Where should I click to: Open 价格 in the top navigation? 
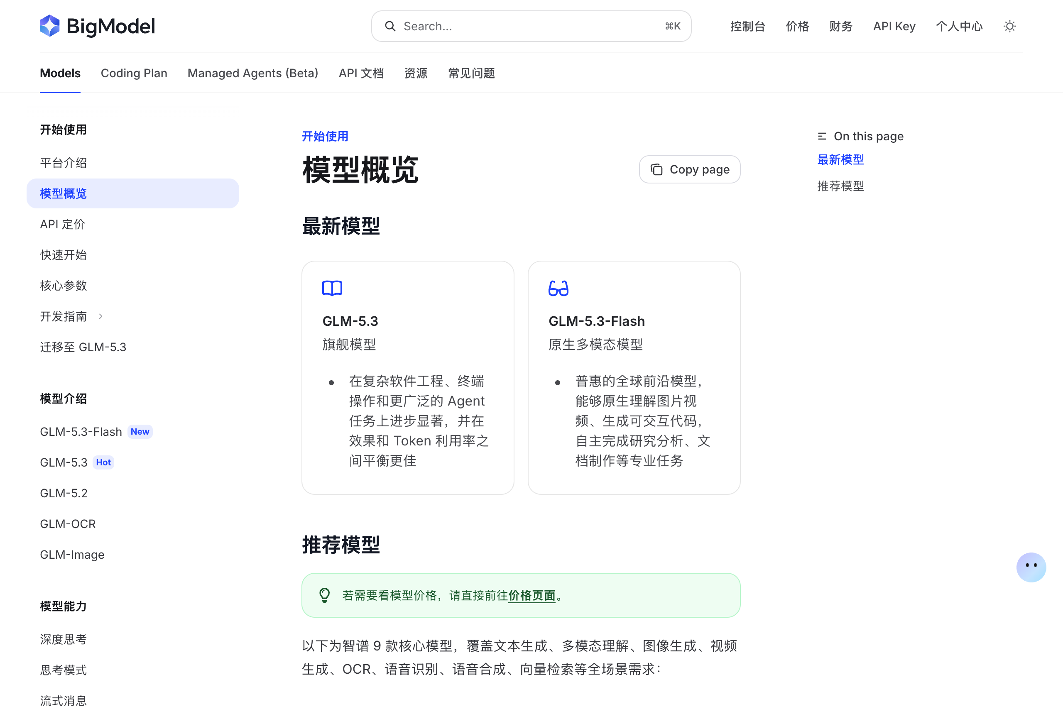point(797,27)
